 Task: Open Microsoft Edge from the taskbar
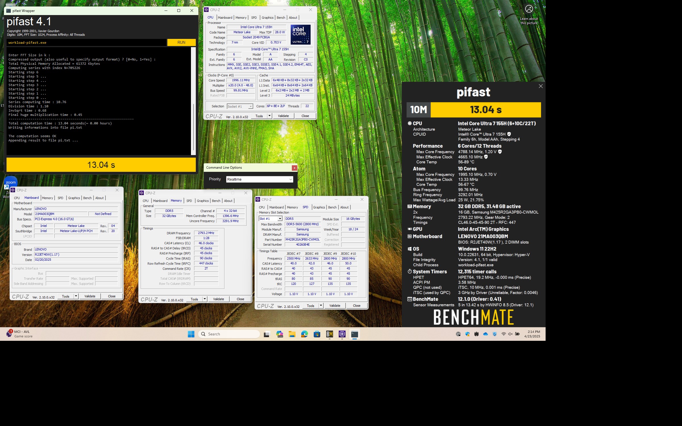tap(305, 334)
